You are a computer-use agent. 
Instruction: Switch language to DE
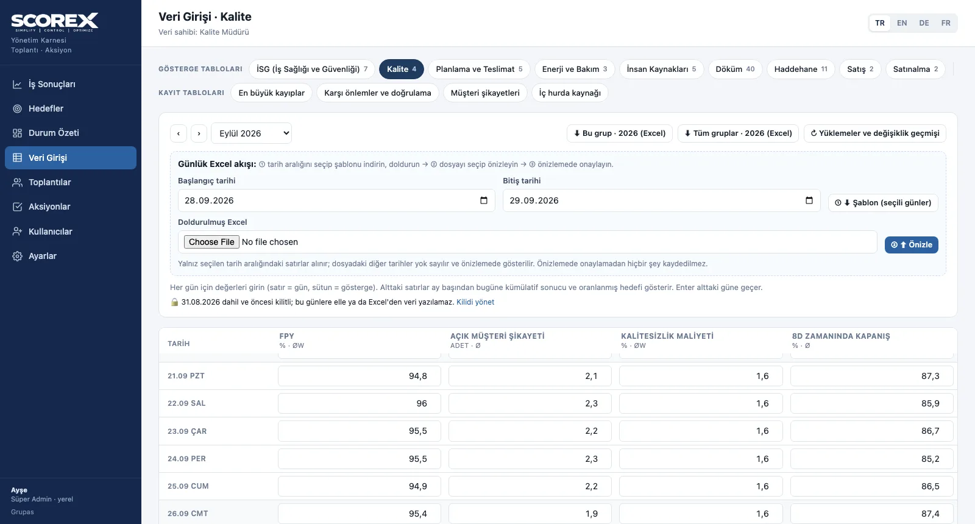tap(924, 23)
